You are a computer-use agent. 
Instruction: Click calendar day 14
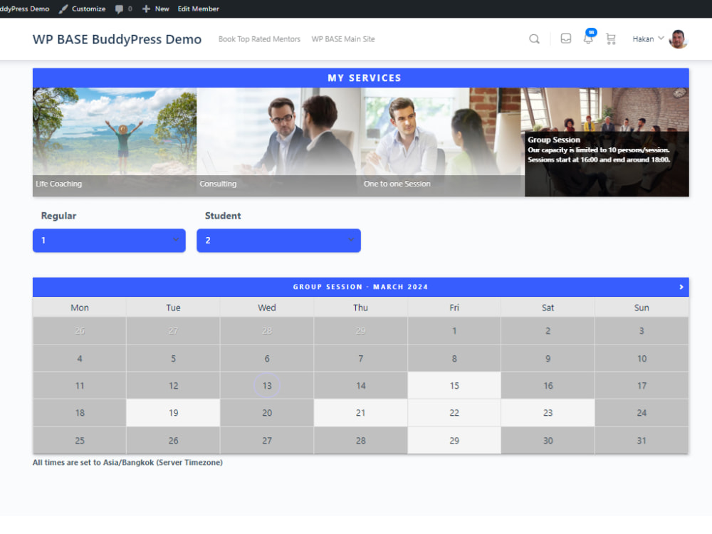360,385
